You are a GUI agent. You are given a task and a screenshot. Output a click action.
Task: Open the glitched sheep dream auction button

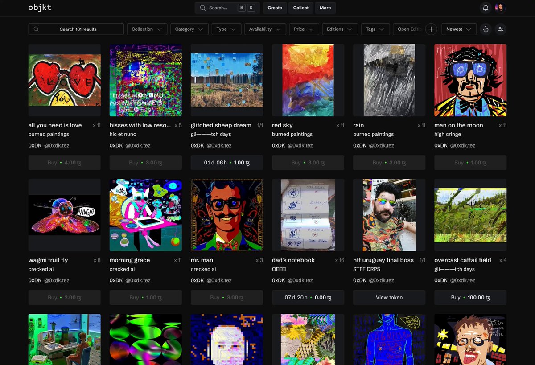pos(226,163)
